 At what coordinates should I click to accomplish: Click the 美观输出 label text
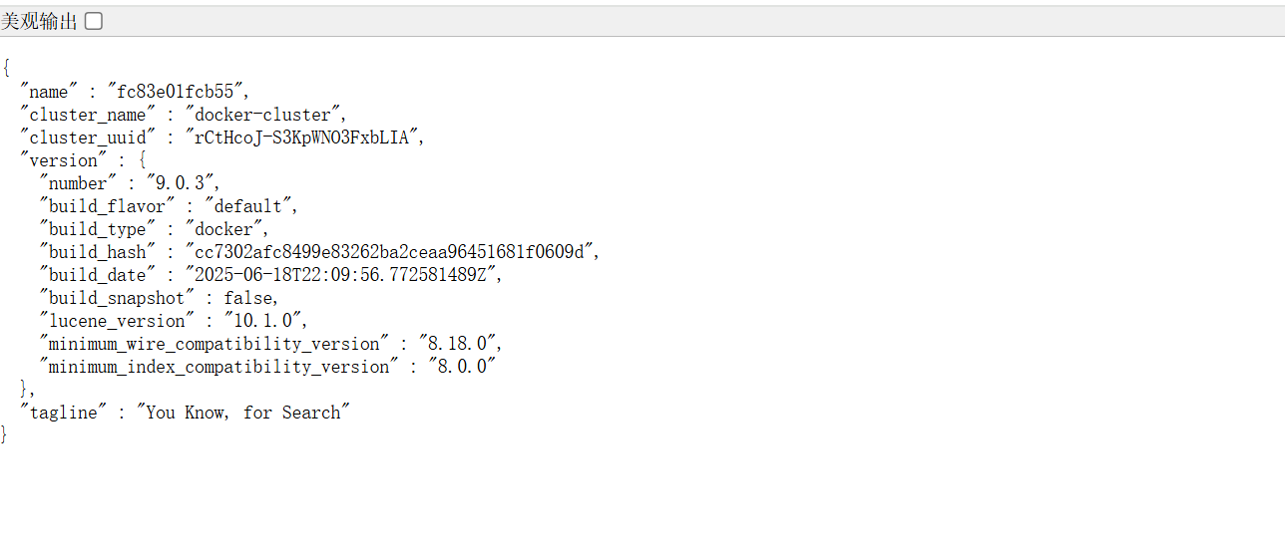coord(39,21)
